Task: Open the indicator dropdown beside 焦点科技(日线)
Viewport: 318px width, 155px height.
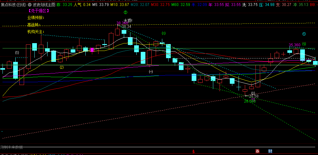Action: (x=30, y=4)
